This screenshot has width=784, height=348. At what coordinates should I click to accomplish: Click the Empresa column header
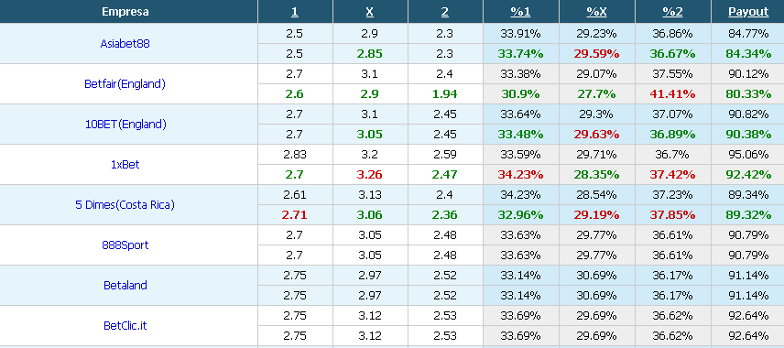[x=125, y=12]
